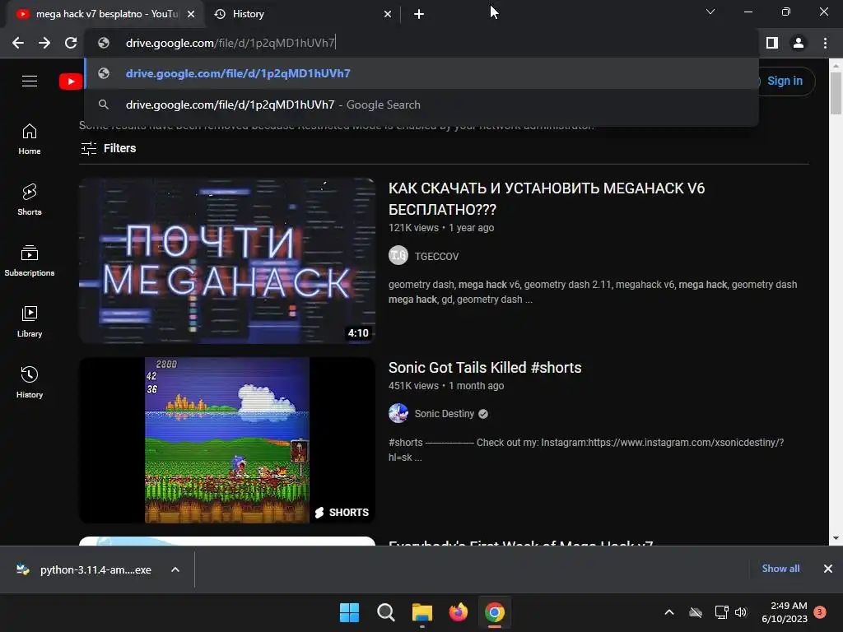Click '121K views' text under first video
Image resolution: width=843 pixels, height=632 pixels.
pyautogui.click(x=413, y=228)
